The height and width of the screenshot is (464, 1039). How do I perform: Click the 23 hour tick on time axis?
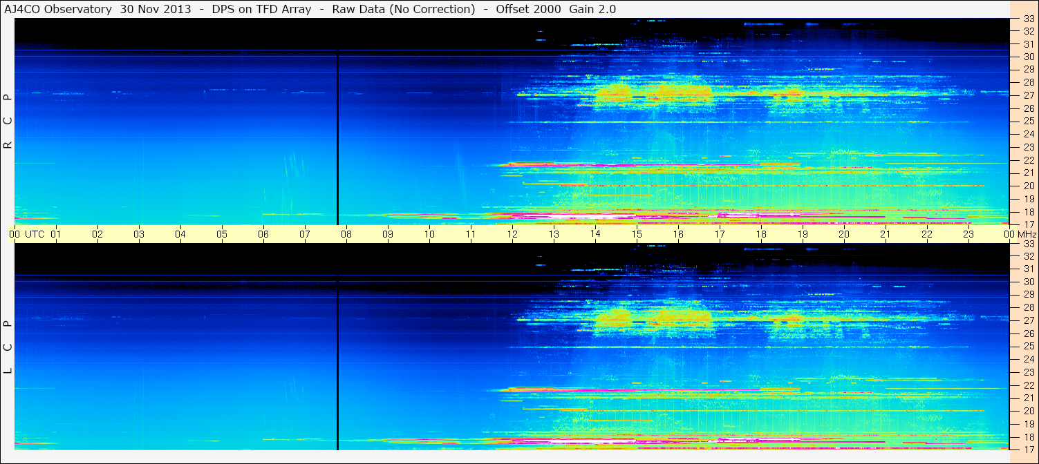pyautogui.click(x=968, y=234)
